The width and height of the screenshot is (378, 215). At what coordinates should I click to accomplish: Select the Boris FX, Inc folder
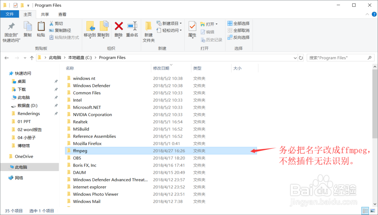pyautogui.click(x=85, y=165)
